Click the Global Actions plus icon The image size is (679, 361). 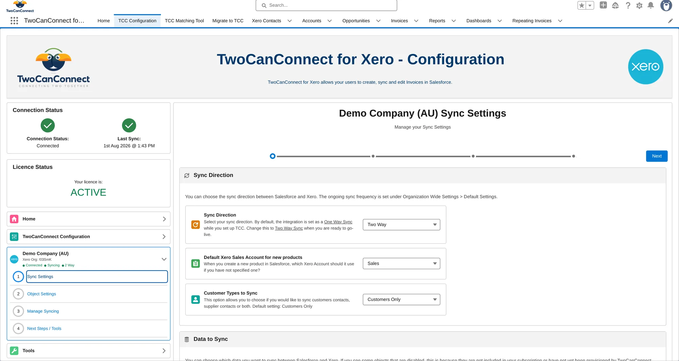[x=603, y=5]
